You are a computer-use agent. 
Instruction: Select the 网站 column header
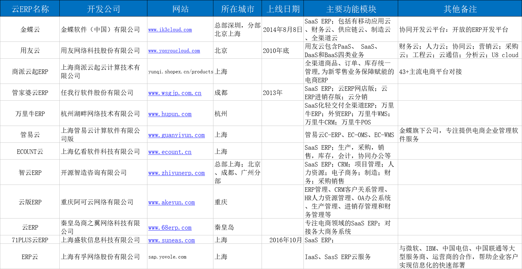pyautogui.click(x=180, y=8)
